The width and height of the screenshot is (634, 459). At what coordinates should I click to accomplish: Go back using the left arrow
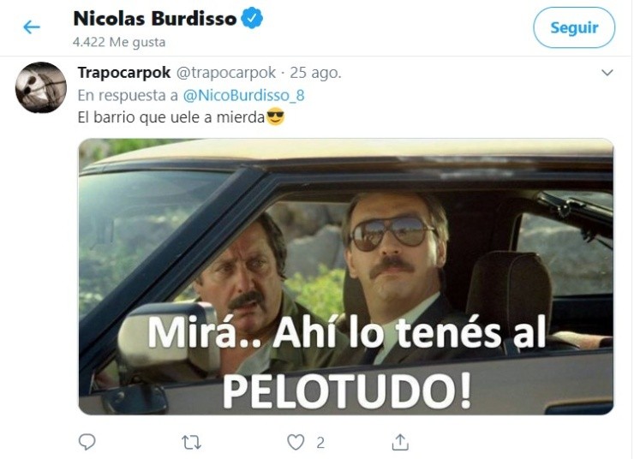[x=32, y=27]
